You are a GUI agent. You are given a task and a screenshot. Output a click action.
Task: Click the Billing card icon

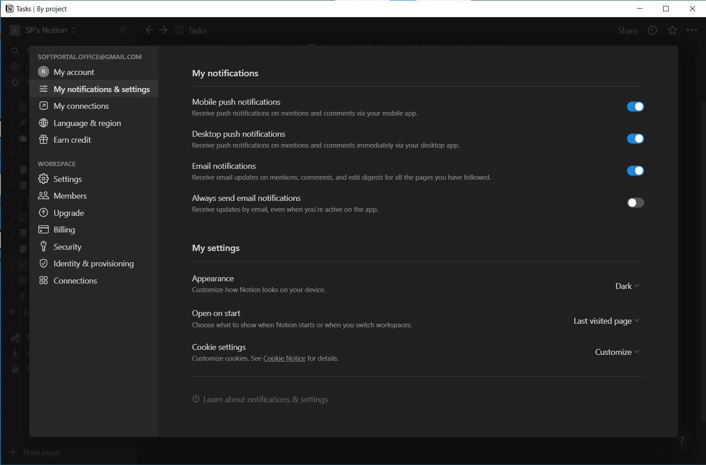(43, 230)
